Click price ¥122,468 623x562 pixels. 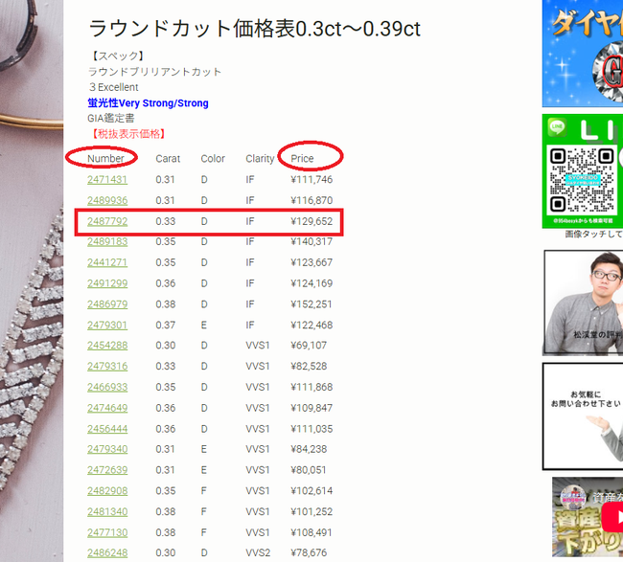click(311, 326)
